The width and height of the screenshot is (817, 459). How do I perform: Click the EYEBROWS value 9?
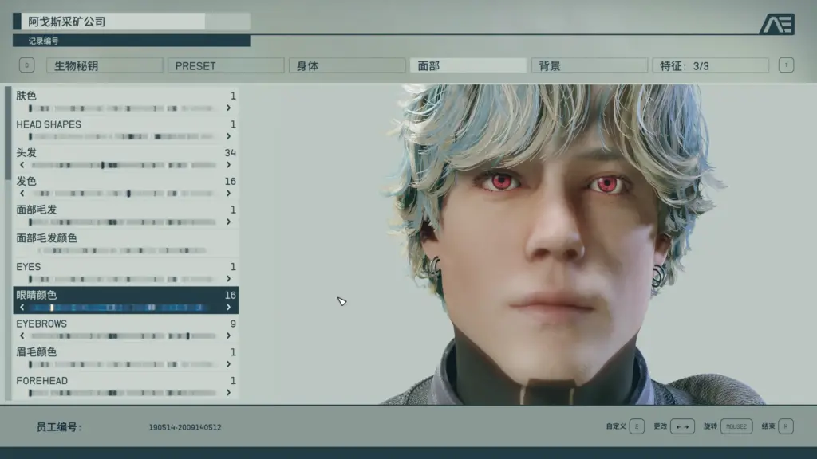point(233,324)
